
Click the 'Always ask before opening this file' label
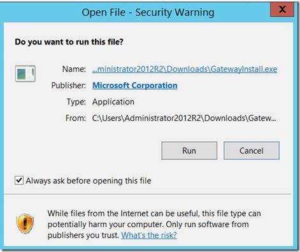pos(89,181)
